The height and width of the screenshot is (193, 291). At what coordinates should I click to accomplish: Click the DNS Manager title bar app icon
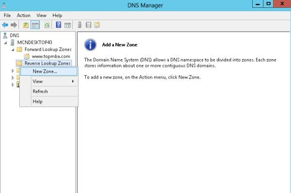click(4, 5)
